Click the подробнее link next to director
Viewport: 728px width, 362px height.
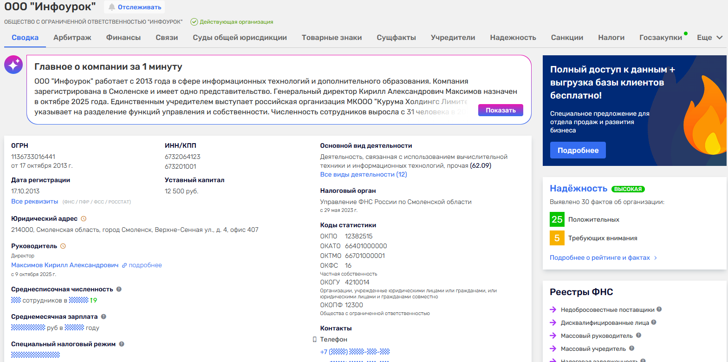(x=145, y=265)
